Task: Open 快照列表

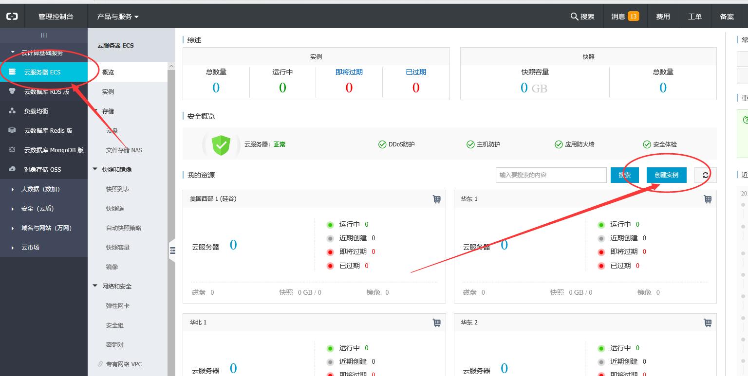Action: (118, 189)
